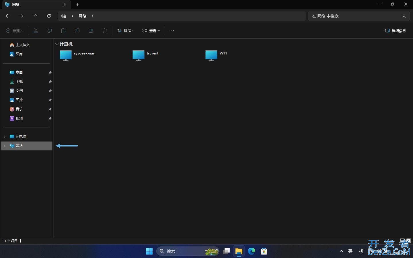Open the sysgeek-nas computer
Viewport: 413px width, 258px height.
77,55
